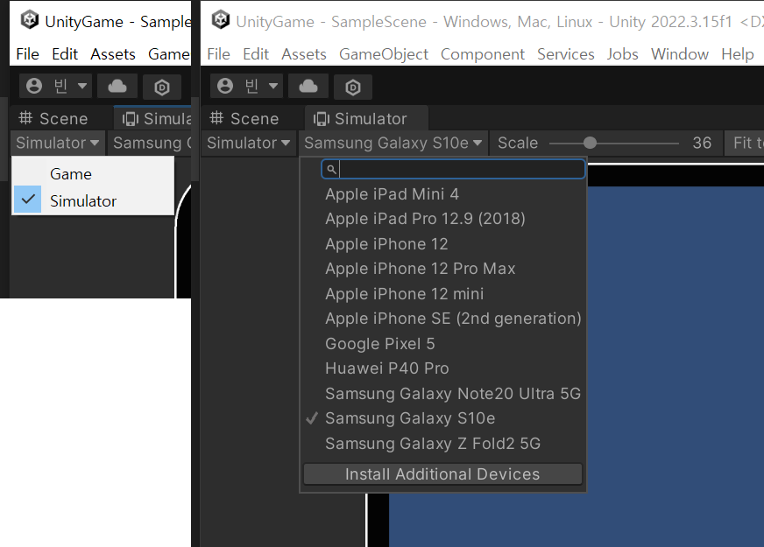The height and width of the screenshot is (547, 764).
Task: Open the Unity Version Control icon in the right window
Action: pos(353,87)
